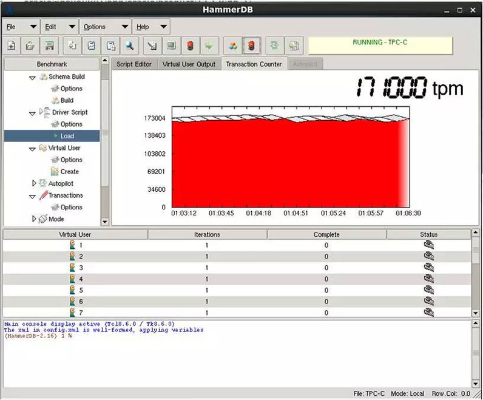The width and height of the screenshot is (483, 400).
Task: Collapse the Virtual User tree node
Action: [x=32, y=149]
